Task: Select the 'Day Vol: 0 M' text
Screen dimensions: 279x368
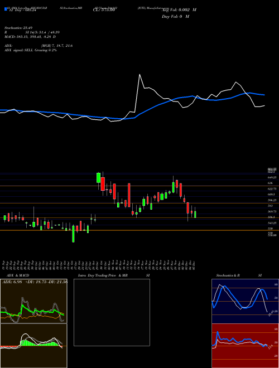Action: point(175,17)
